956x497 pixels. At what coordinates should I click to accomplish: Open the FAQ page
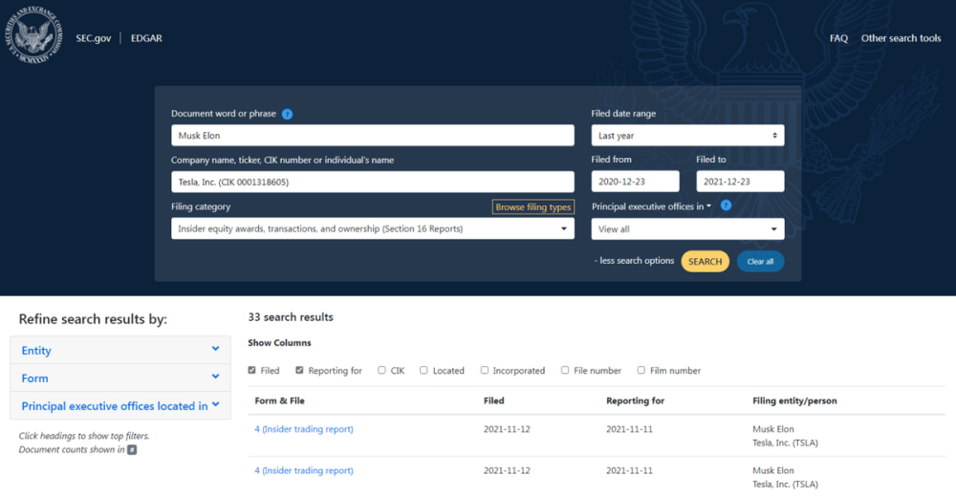point(838,38)
